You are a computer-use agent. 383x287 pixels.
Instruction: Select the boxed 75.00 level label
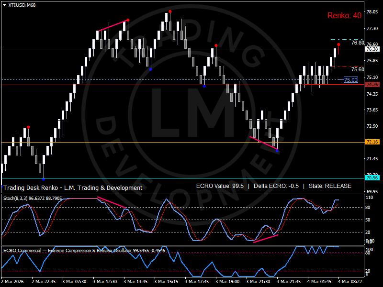[x=350, y=80]
